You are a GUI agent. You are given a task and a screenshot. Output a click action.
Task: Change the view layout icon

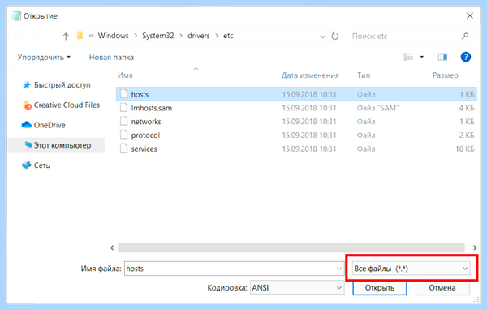[408, 57]
